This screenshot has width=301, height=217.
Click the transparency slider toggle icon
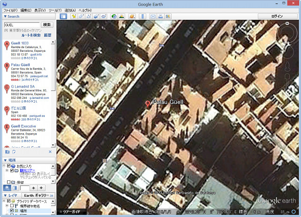(x=15, y=188)
